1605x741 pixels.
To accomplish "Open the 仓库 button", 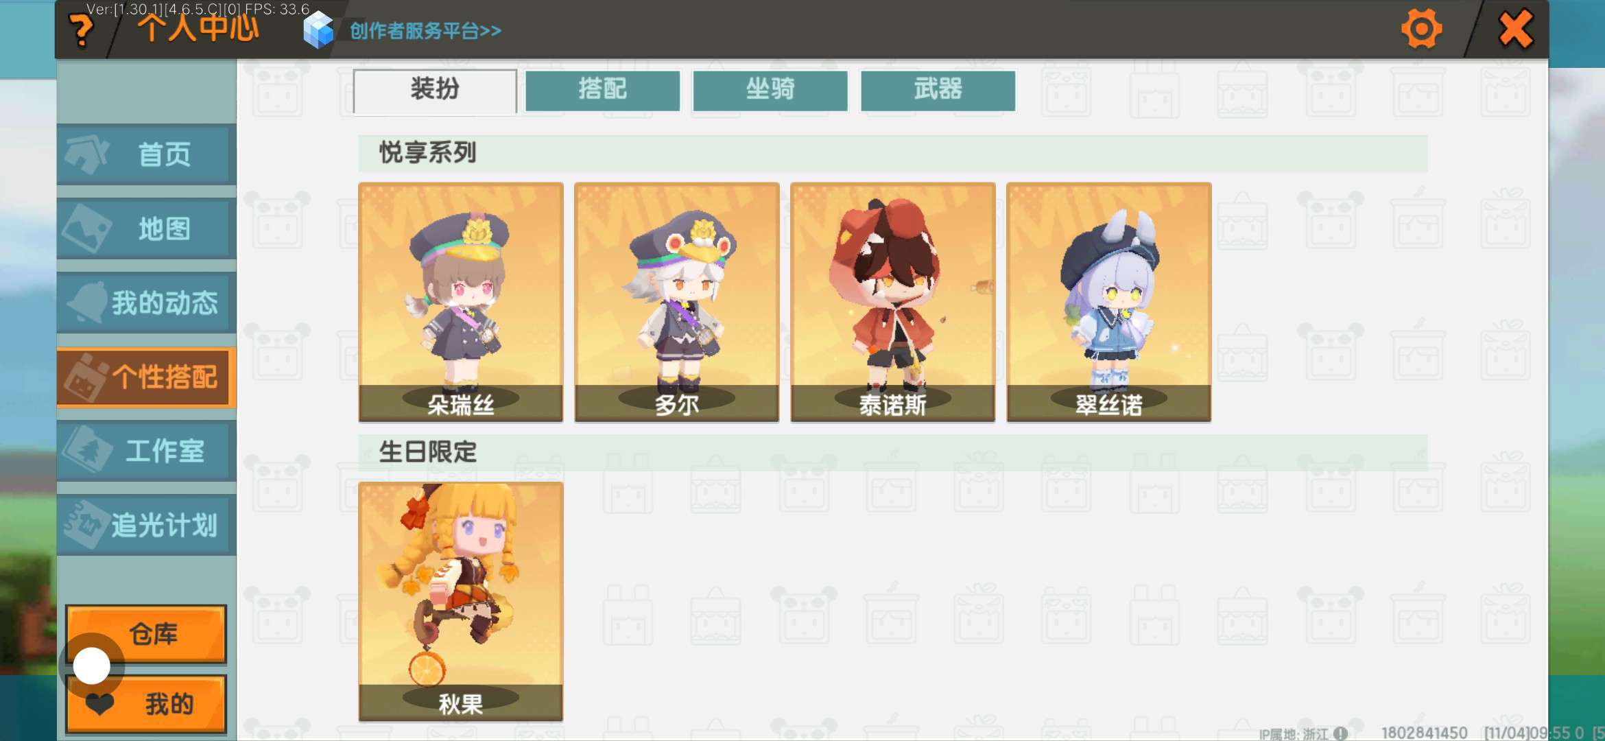I will [146, 634].
